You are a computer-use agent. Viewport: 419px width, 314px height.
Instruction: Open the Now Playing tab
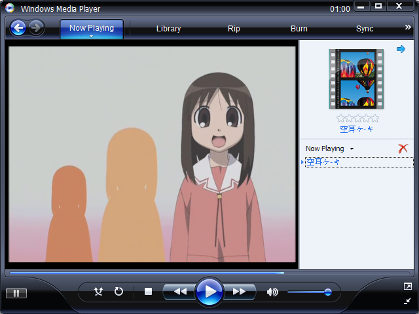pyautogui.click(x=92, y=28)
